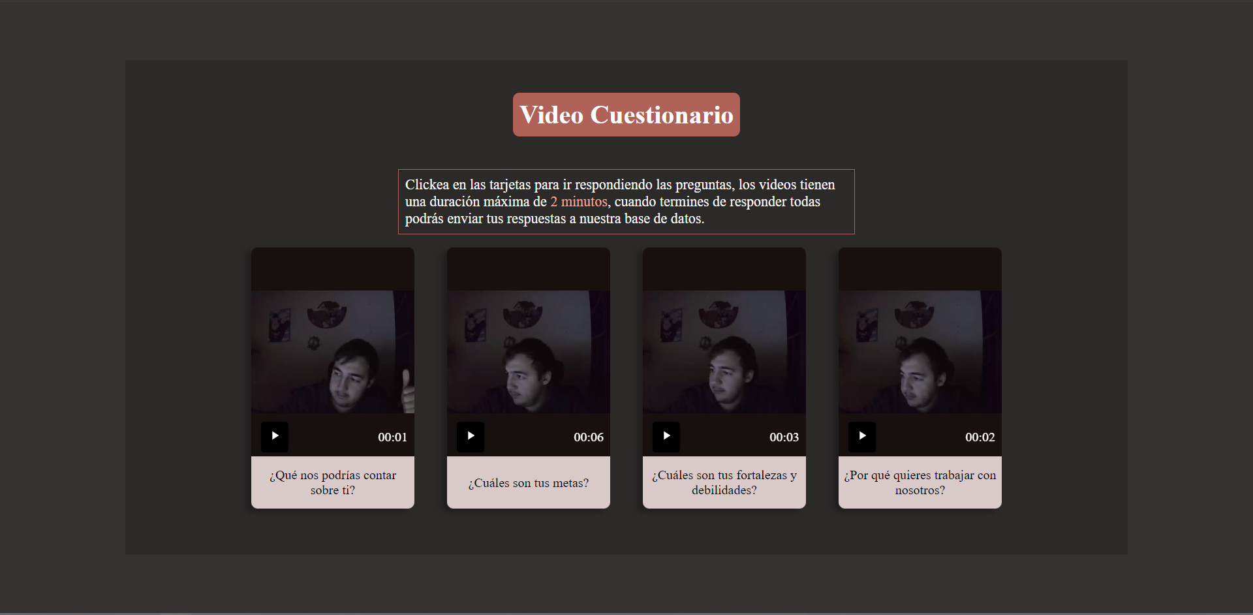Click the 00:02 timestamp on the last video
Screen dimensions: 1253x615
980,437
